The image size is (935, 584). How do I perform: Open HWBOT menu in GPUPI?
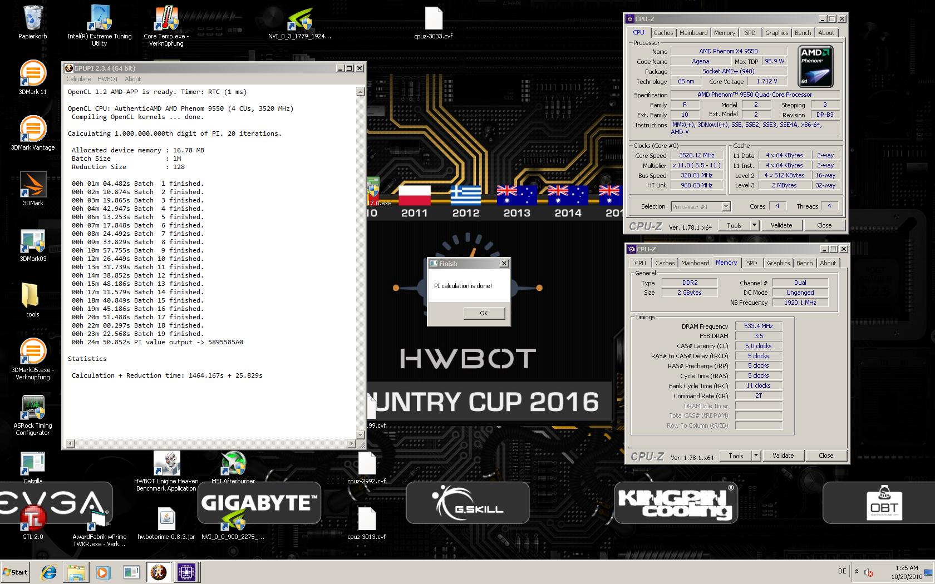tap(107, 79)
